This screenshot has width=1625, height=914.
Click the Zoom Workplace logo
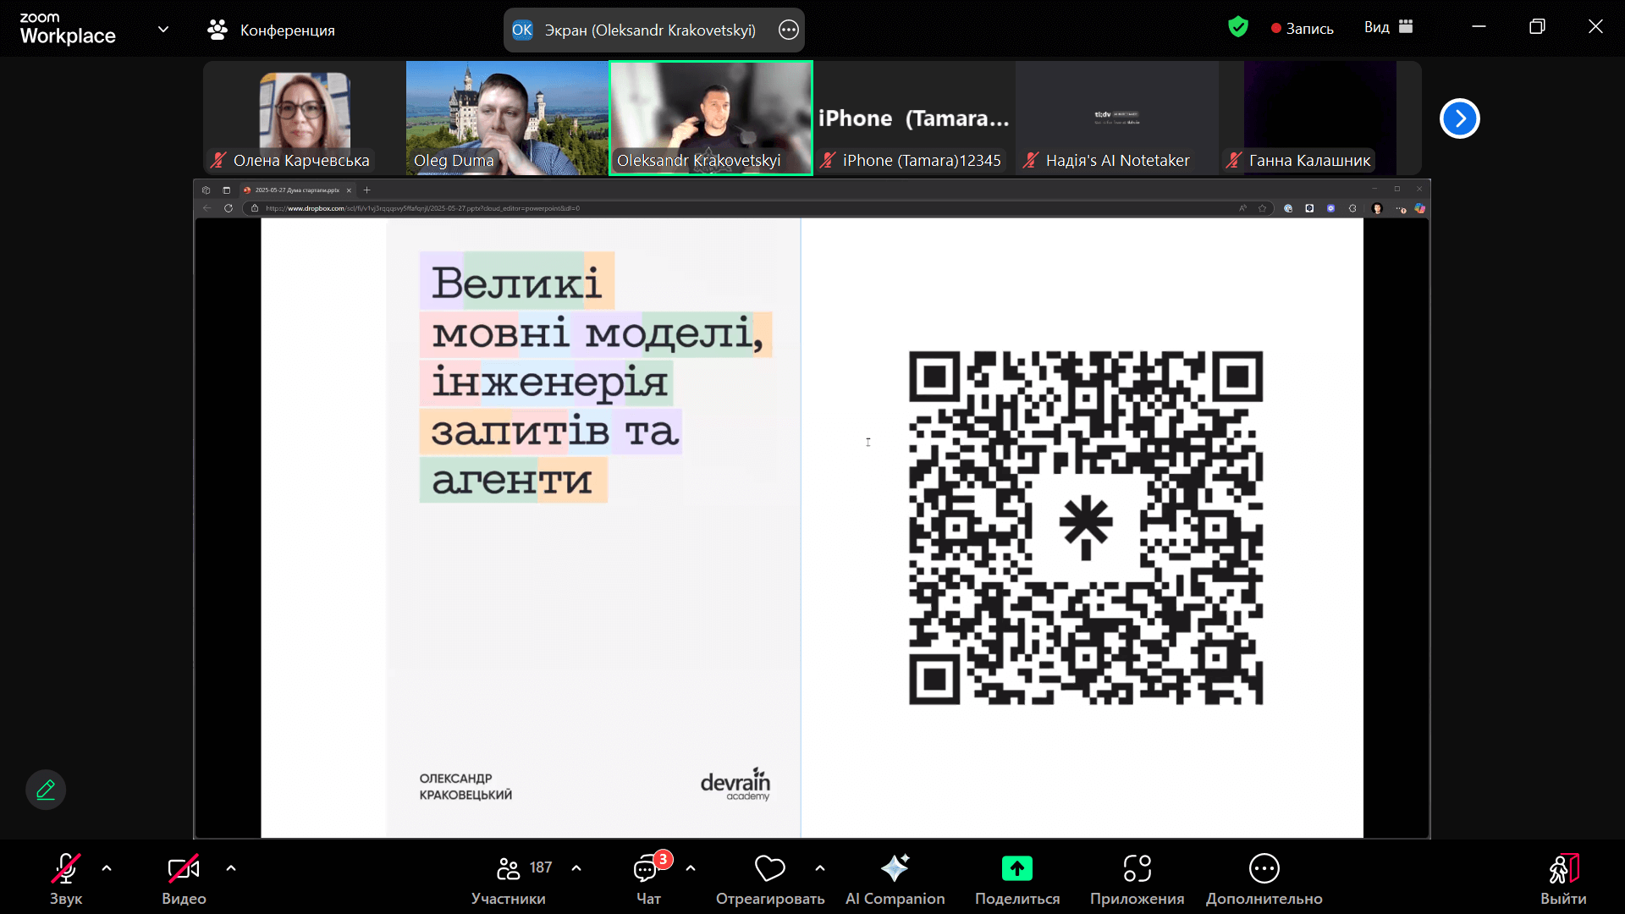click(68, 29)
